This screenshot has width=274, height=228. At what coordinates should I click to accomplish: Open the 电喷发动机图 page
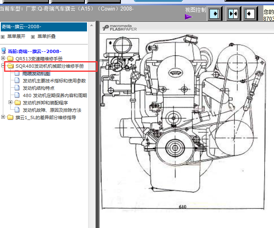pyautogui.click(x=36, y=73)
